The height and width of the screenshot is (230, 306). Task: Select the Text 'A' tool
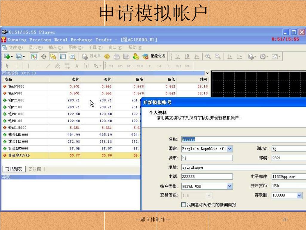pos(77,66)
